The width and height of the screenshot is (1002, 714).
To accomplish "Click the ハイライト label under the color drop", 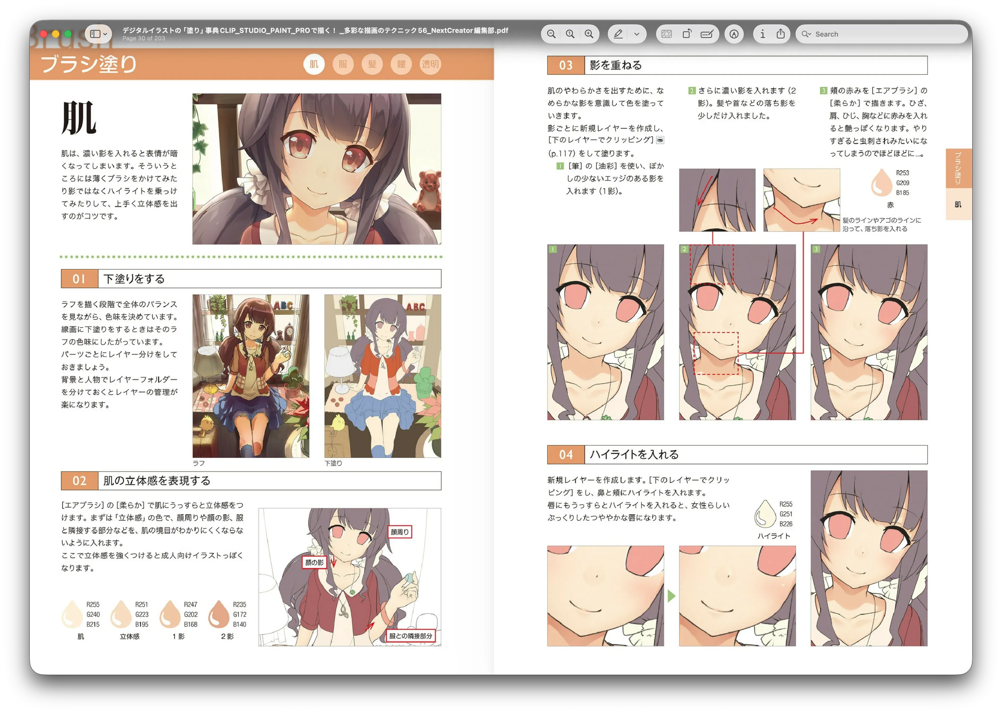I will pos(774,536).
